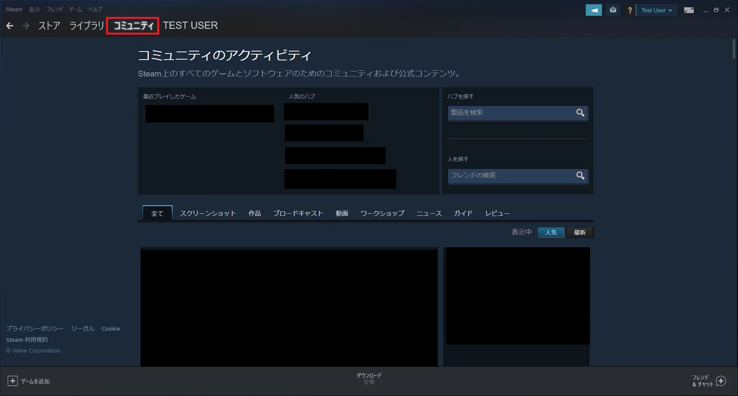Go to the ストア section

click(49, 26)
